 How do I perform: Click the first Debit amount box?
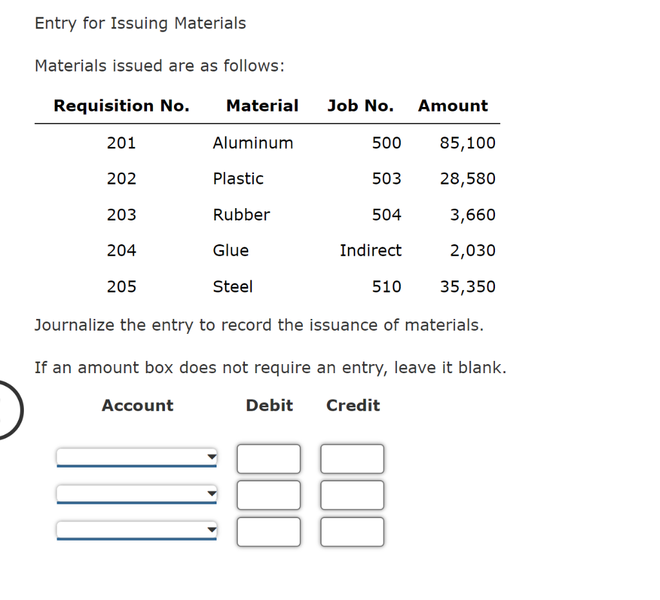269,458
